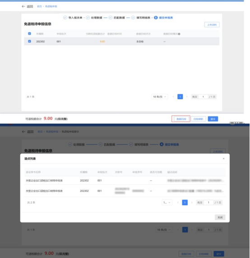Viewport: 250px width, 258px height.
Task: Toggle the select-all checkbox in table header
Action: point(29,33)
